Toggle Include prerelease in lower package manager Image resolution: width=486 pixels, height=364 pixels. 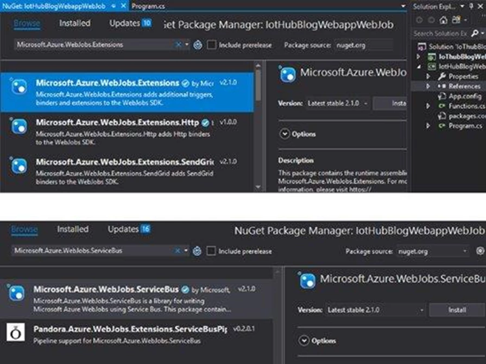click(x=212, y=251)
